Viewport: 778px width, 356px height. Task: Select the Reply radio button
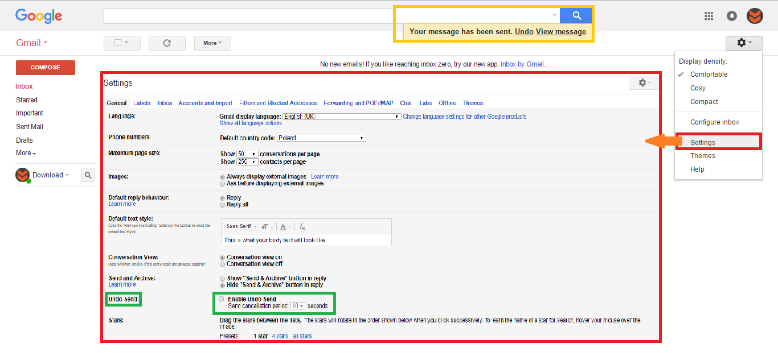222,198
